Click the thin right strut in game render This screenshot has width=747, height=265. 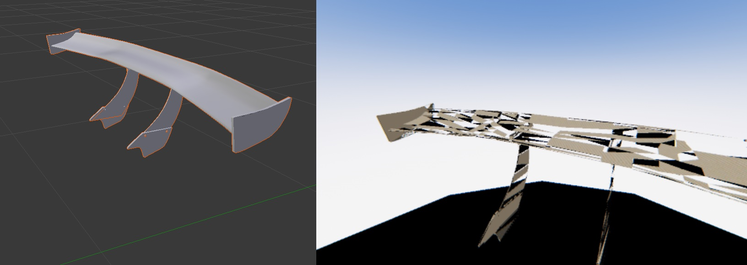610,201
